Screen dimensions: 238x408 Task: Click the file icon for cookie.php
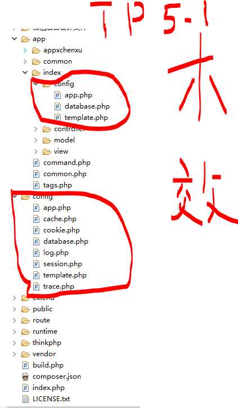click(x=36, y=230)
